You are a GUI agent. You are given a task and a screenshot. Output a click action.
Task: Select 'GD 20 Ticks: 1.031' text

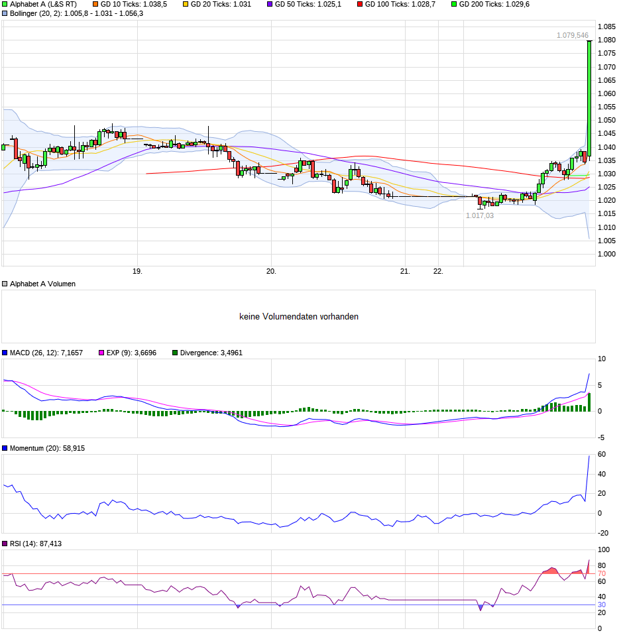[221, 5]
